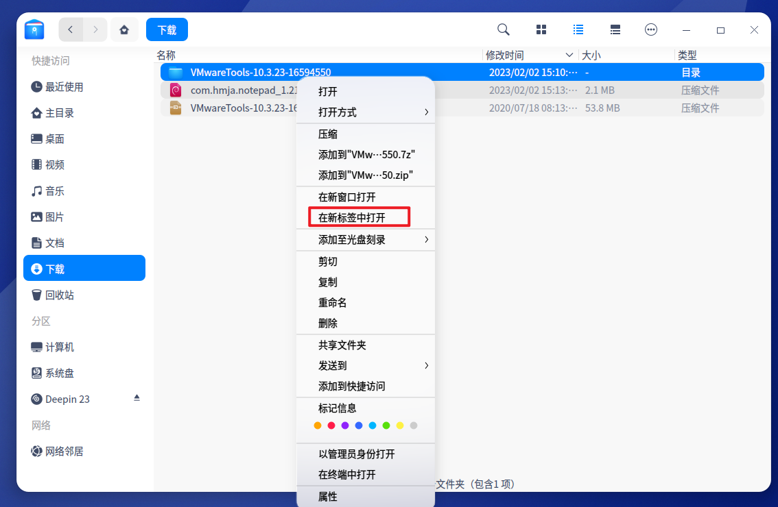Switch to list view
The height and width of the screenshot is (507, 778).
pyautogui.click(x=578, y=29)
